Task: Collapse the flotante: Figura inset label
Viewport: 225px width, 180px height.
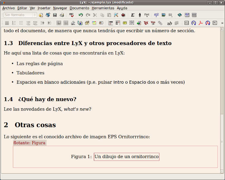Action: click(x=30, y=143)
